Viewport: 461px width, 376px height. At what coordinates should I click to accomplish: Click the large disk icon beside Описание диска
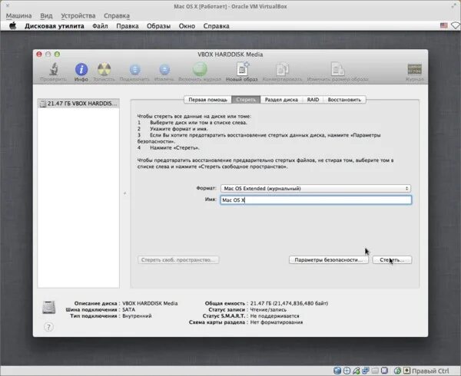[x=48, y=308]
